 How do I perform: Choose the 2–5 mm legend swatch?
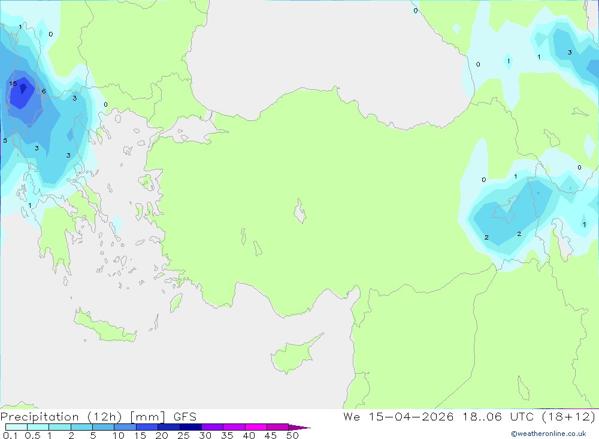point(81,427)
